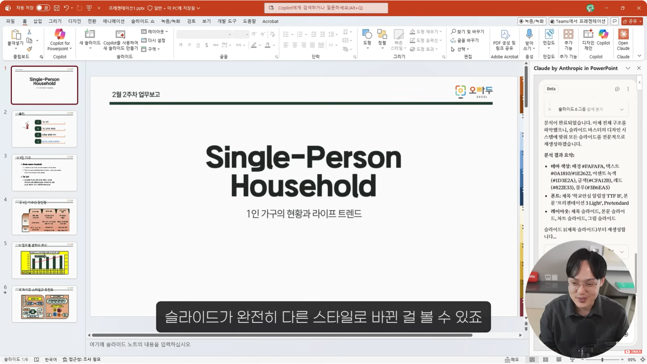647x364 pixels.
Task: Open the Acrobat ribbon tab
Action: 270,21
